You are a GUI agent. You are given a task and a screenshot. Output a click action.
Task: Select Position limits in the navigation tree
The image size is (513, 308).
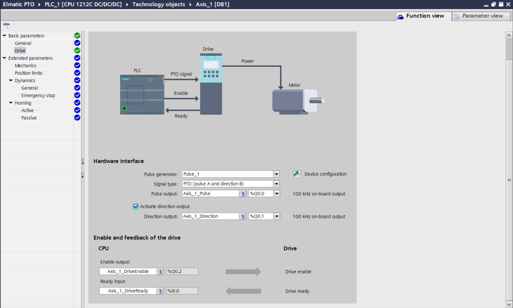pos(28,73)
